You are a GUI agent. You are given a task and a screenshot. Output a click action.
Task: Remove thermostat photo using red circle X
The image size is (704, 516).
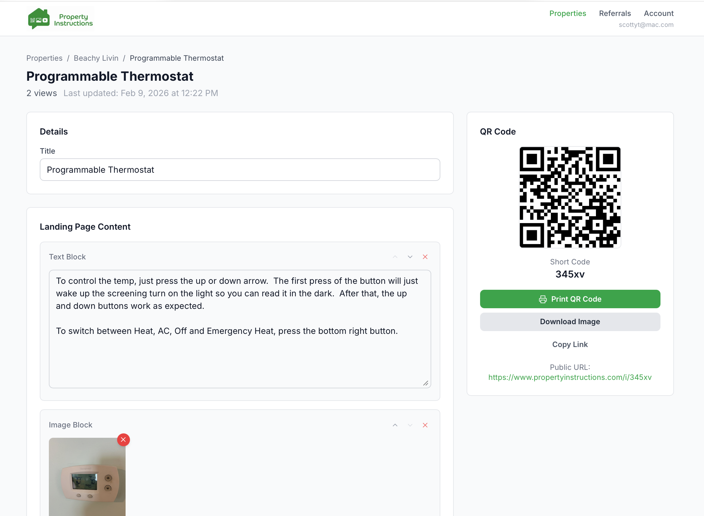pyautogui.click(x=123, y=440)
